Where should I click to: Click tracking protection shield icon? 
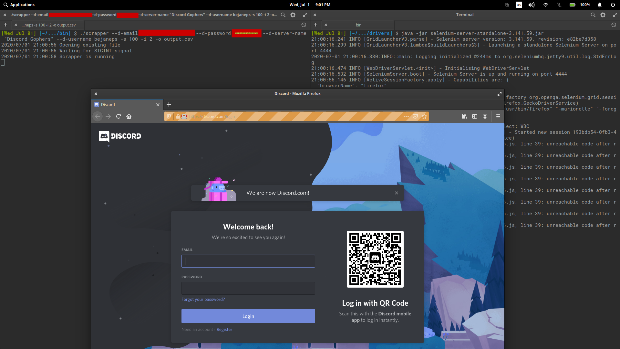tap(169, 116)
